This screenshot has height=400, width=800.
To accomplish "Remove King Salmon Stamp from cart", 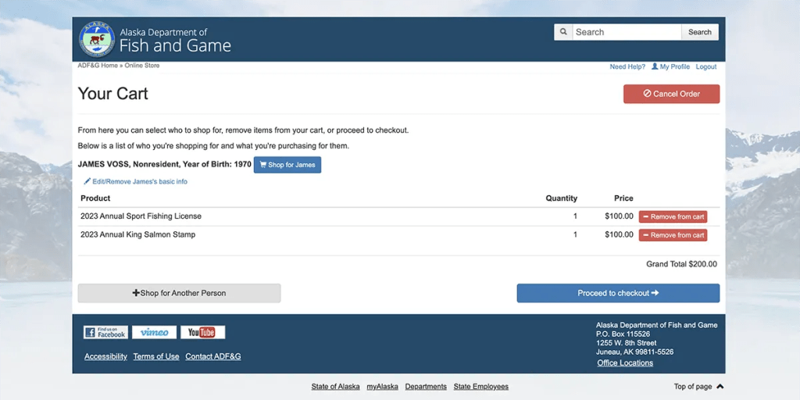I will click(x=673, y=235).
